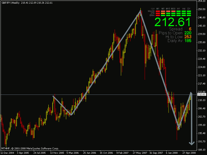Click the 6 Jan 2008 date label
The width and height of the screenshot is (207, 155).
[172, 153]
